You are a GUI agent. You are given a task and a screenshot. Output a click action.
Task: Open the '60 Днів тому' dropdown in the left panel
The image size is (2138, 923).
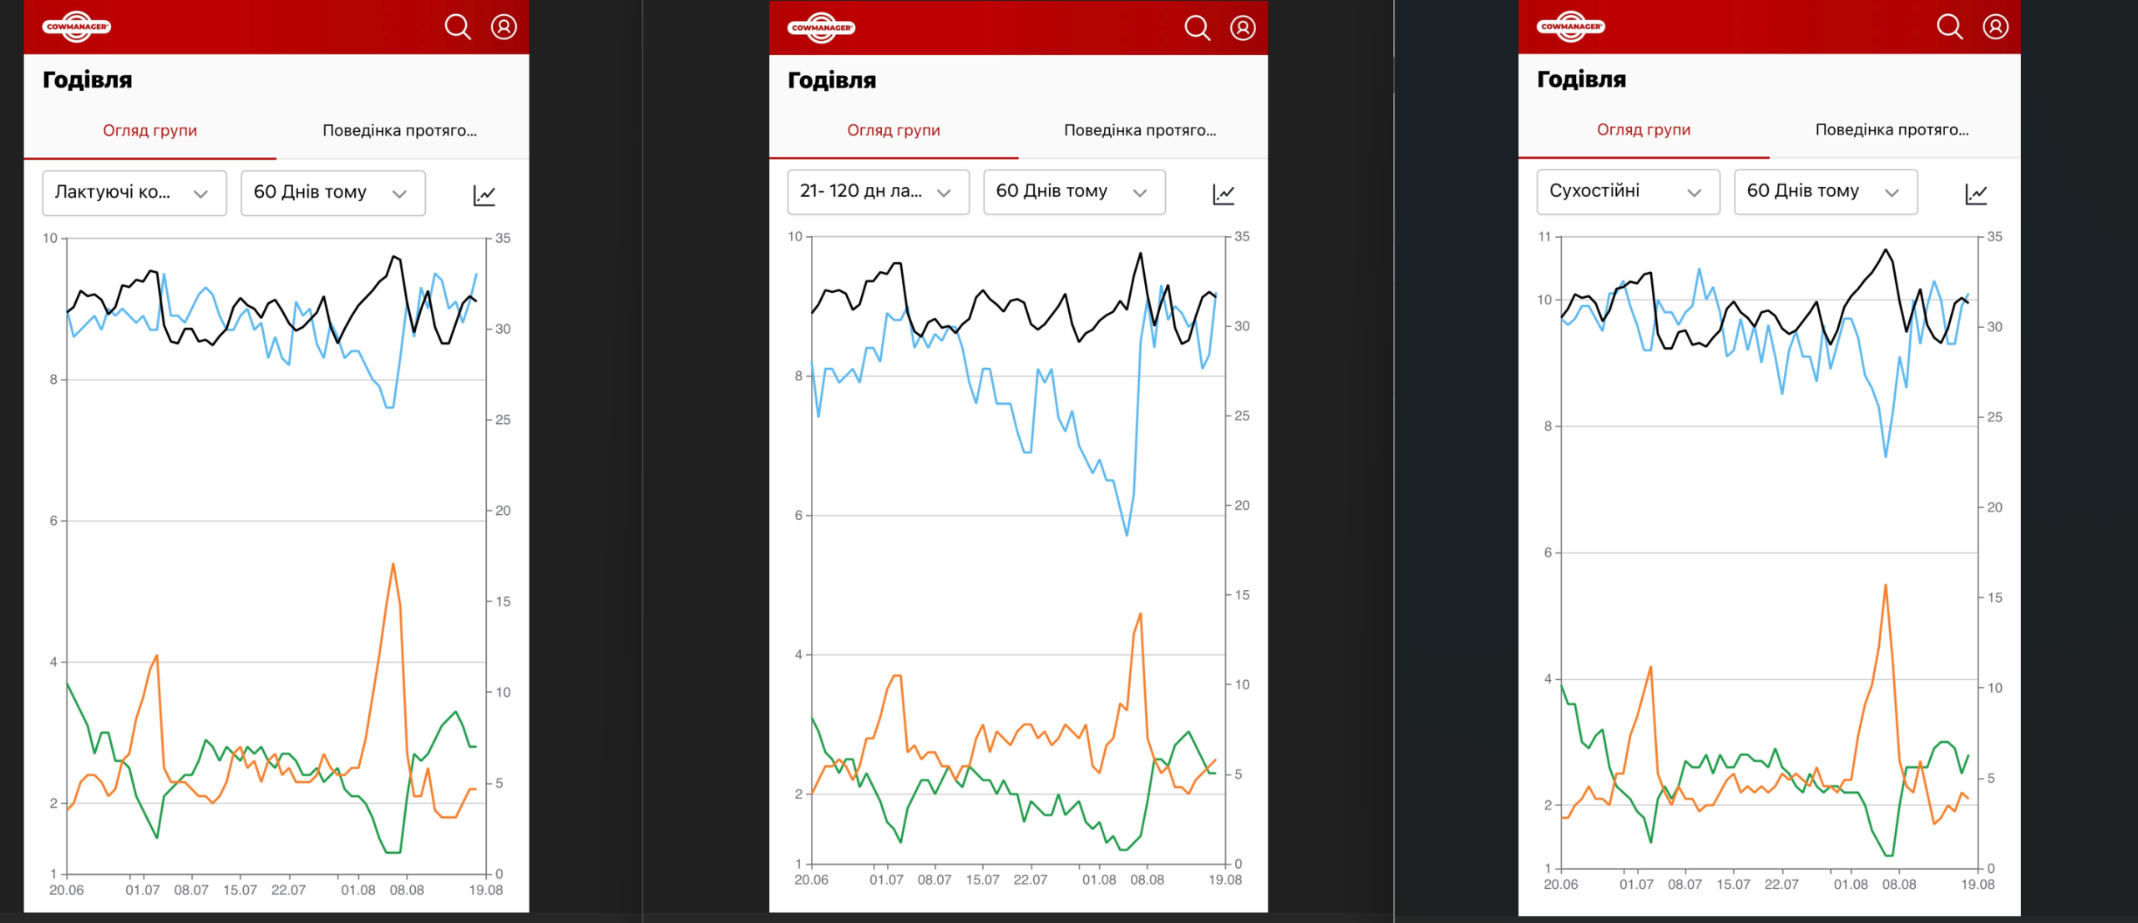click(x=333, y=193)
